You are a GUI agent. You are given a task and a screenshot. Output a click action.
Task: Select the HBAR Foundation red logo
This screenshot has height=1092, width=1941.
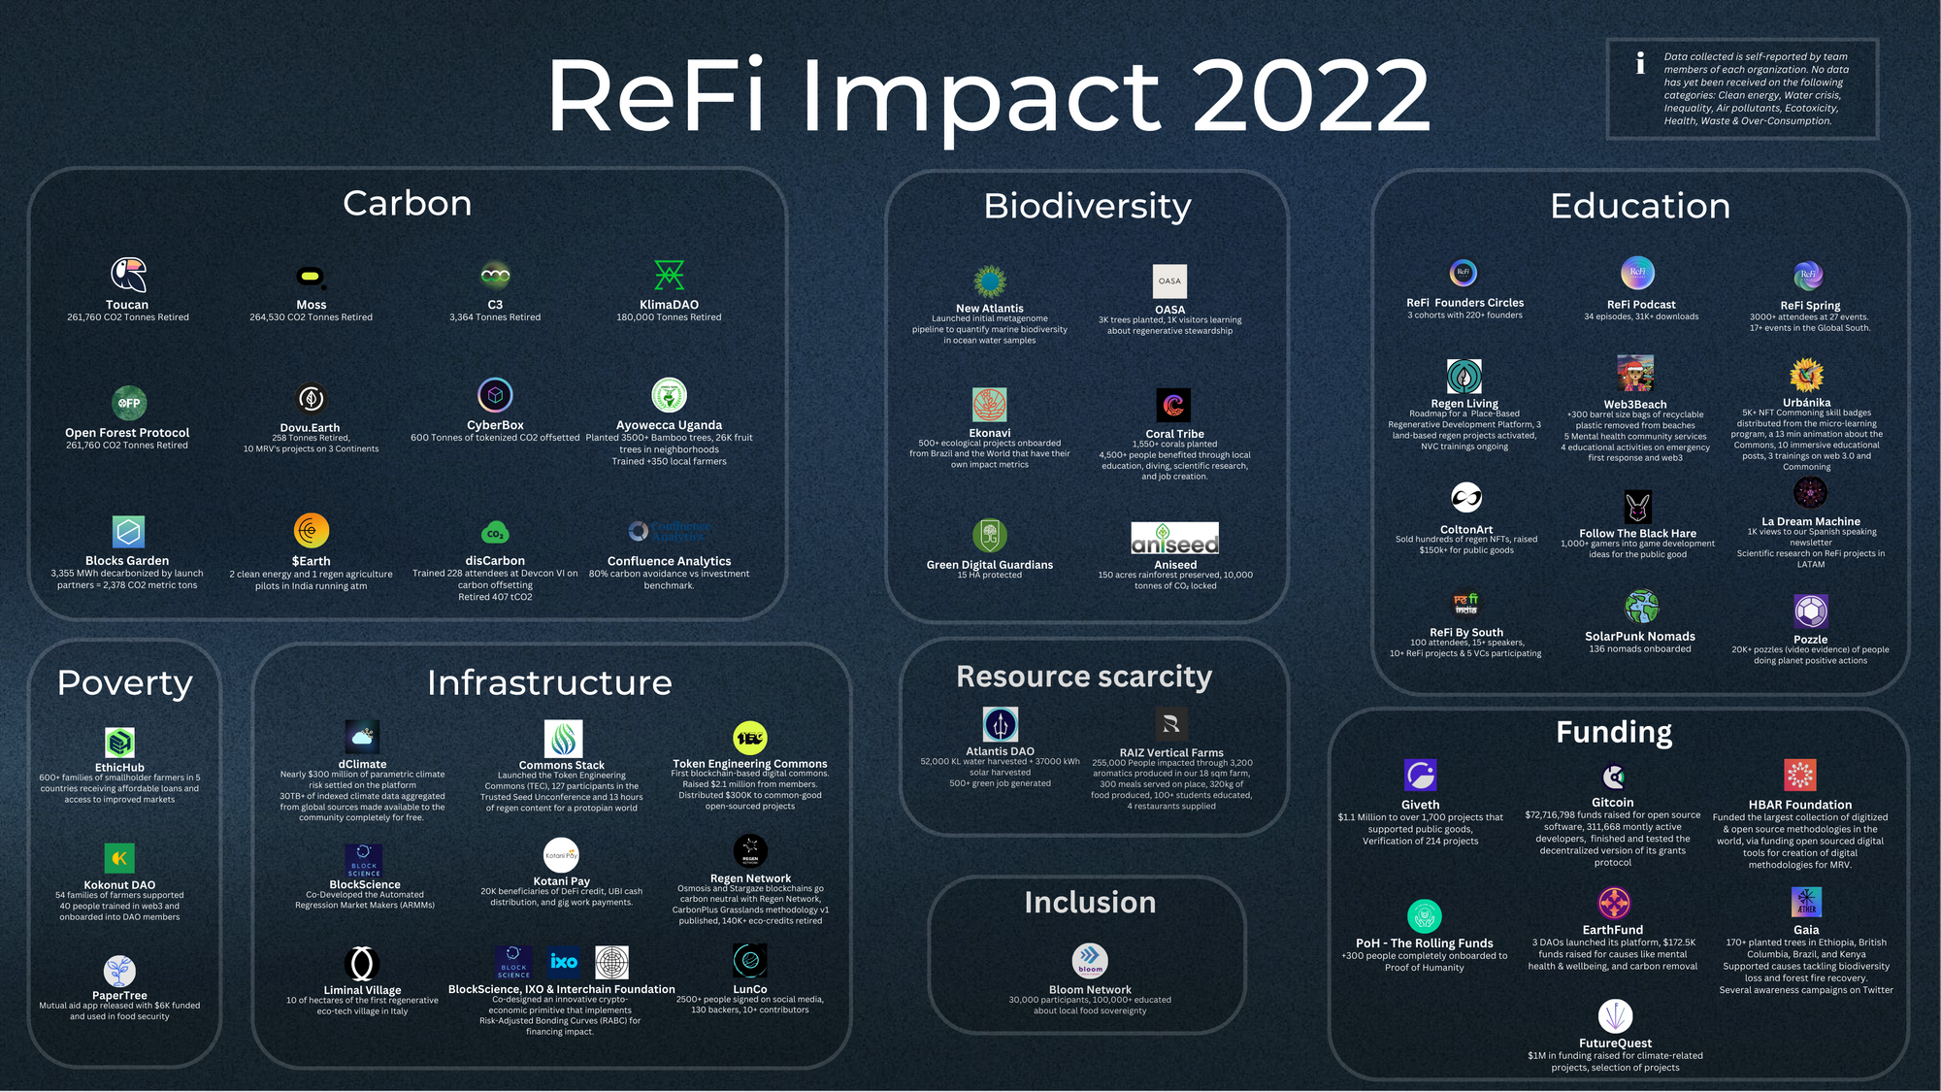[1799, 776]
